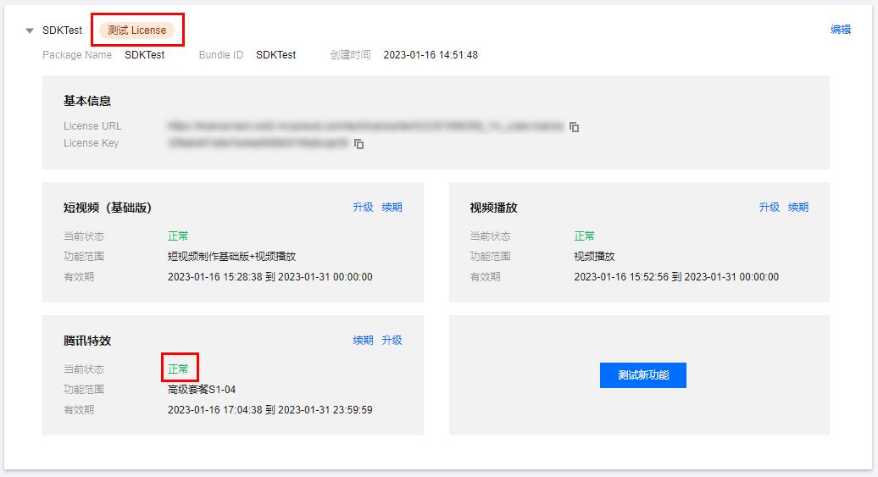Copy the License URL value
Screen dimensions: 878x477
574,127
